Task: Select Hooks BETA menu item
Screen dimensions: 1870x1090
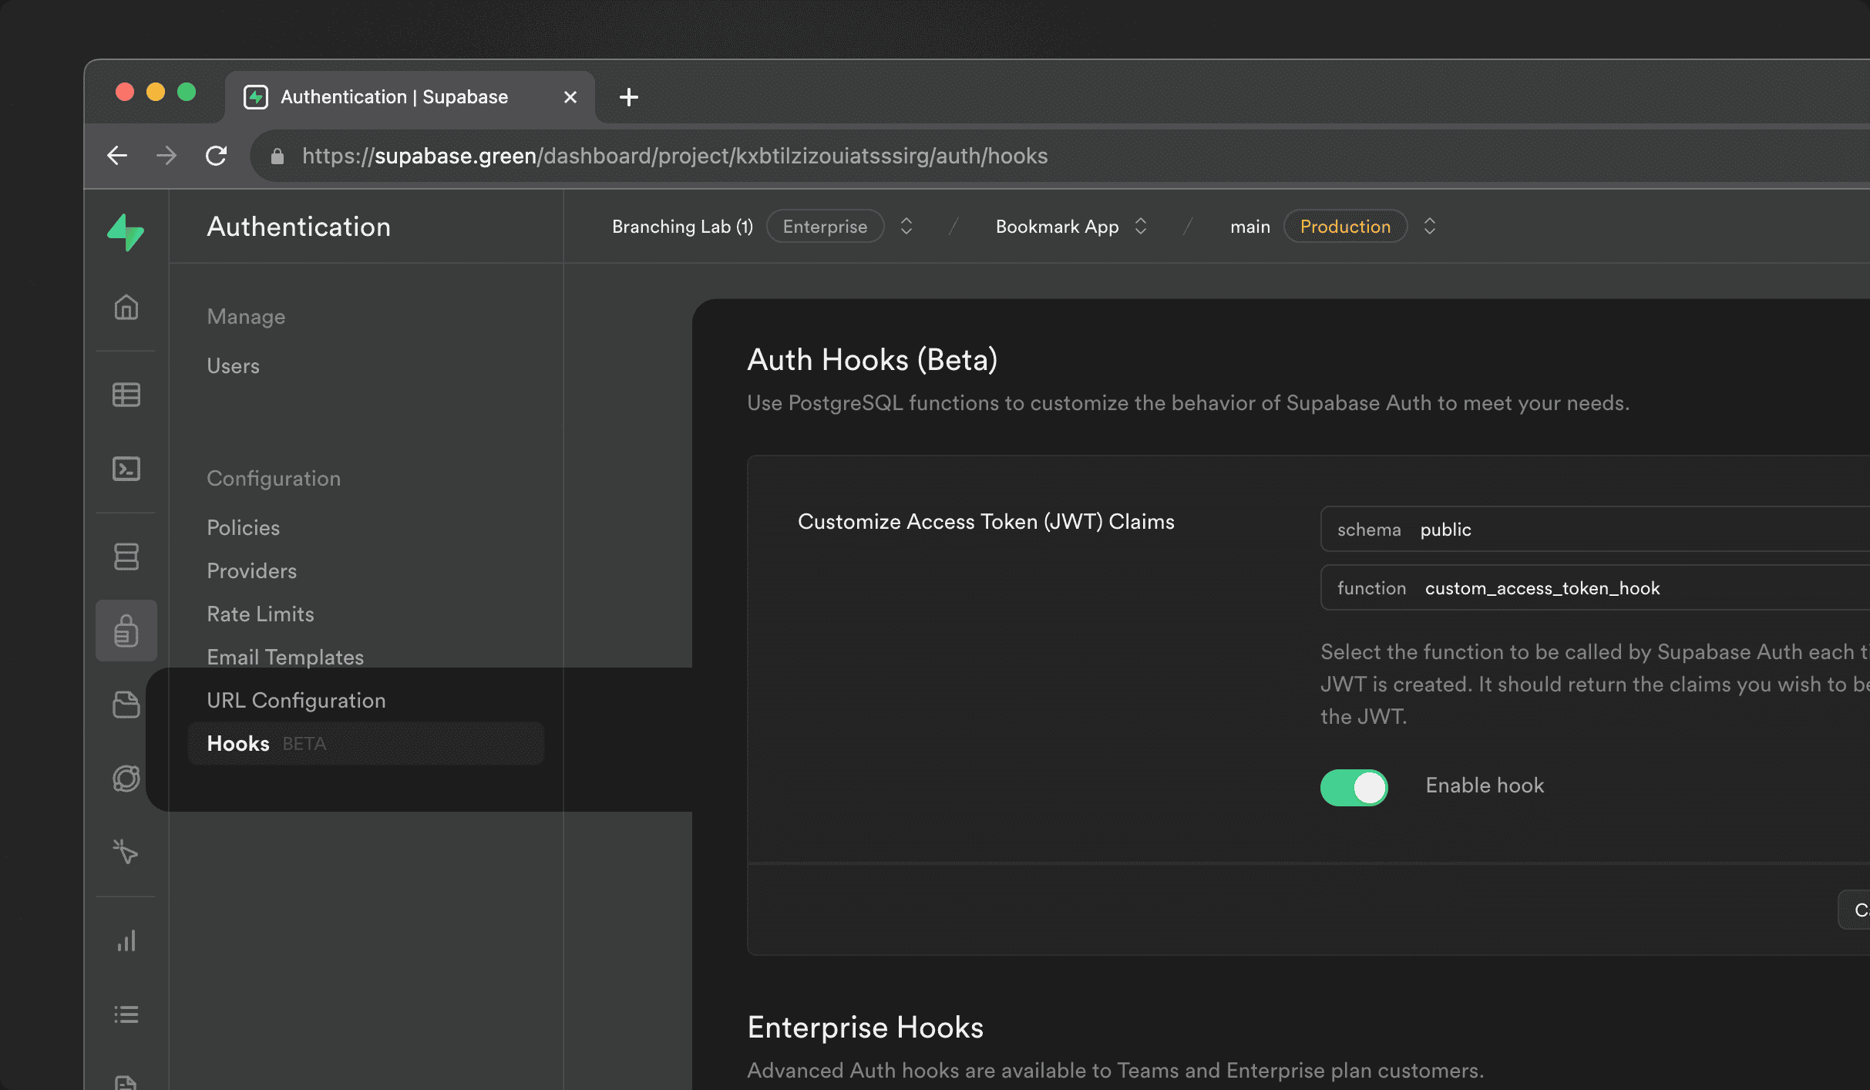Action: [366, 744]
